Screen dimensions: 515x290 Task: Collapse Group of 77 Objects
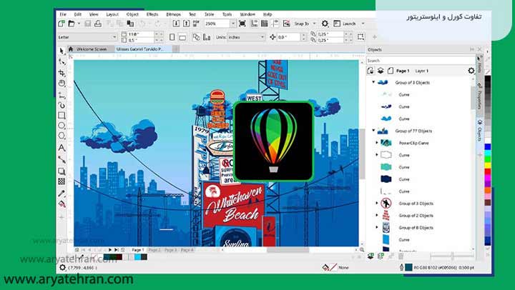pos(373,131)
